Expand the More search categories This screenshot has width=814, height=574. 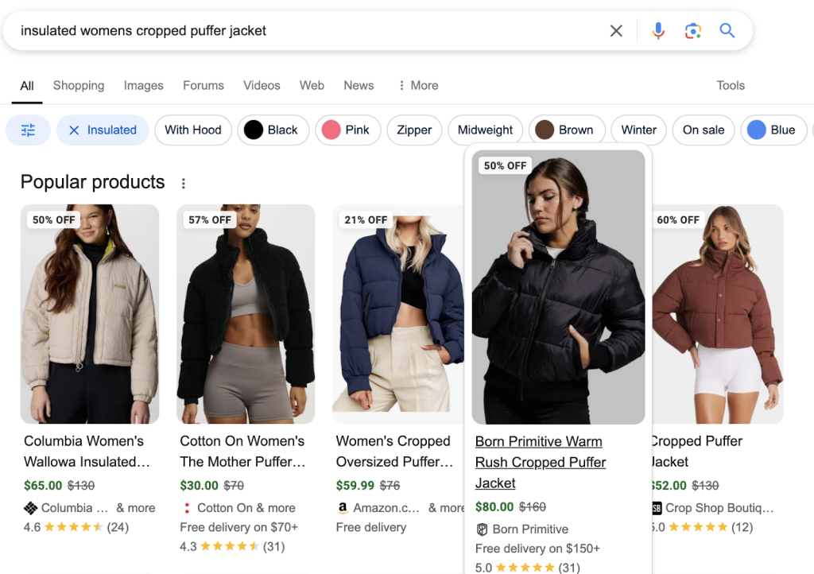pyautogui.click(x=418, y=86)
